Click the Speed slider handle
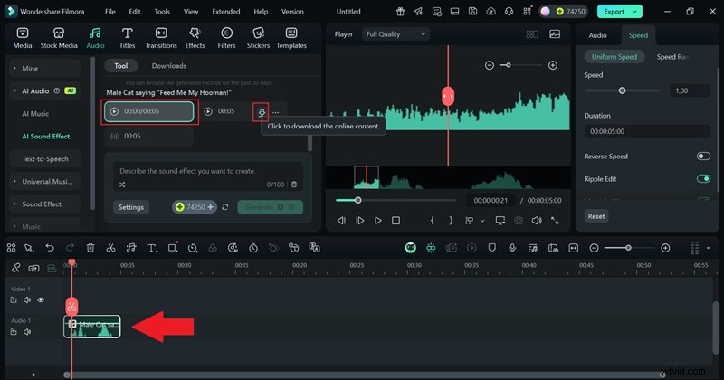The image size is (724, 380). pos(622,90)
